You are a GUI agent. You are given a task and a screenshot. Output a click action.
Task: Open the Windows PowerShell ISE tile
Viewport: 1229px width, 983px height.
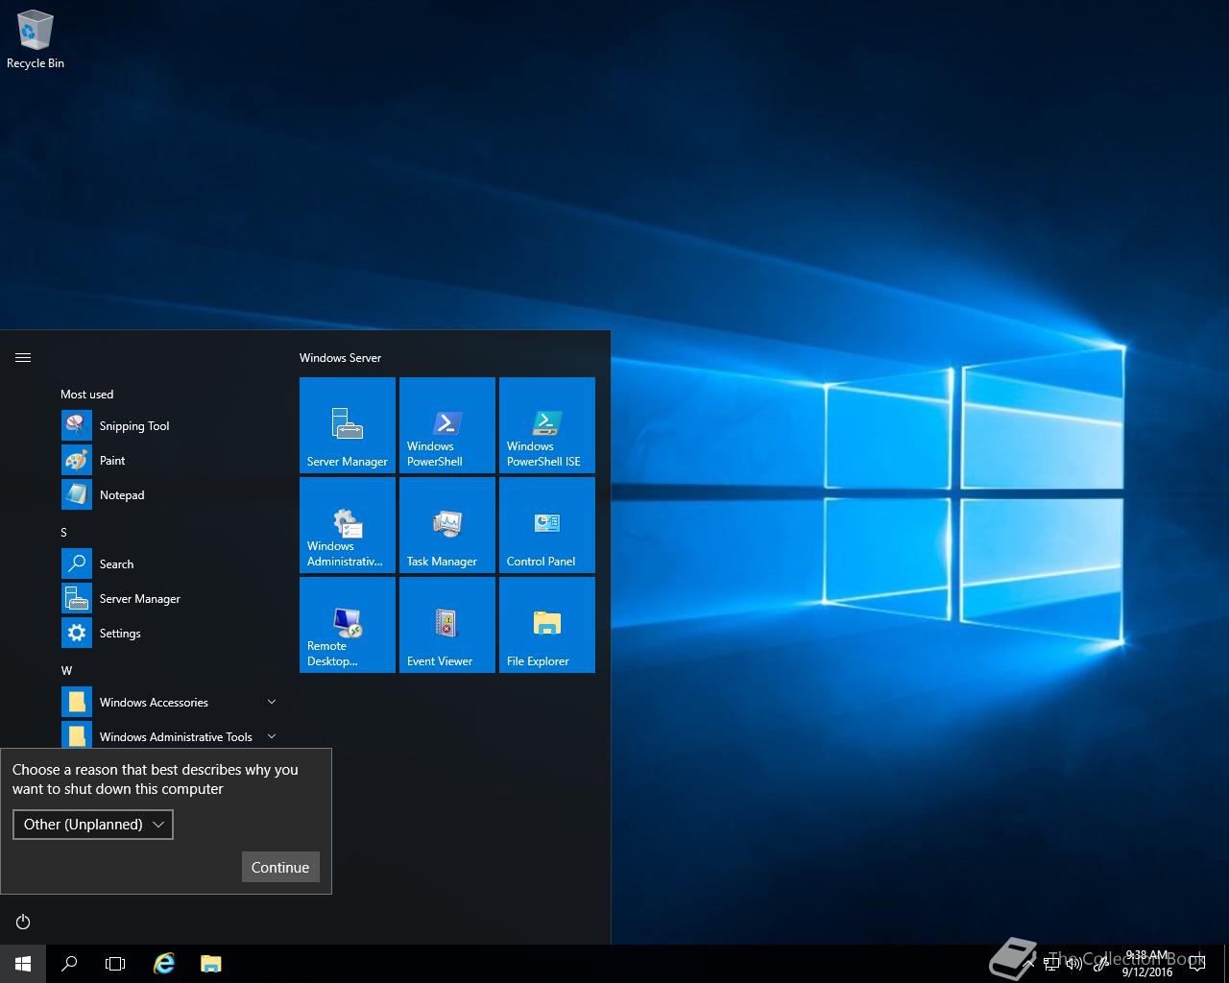coord(547,425)
